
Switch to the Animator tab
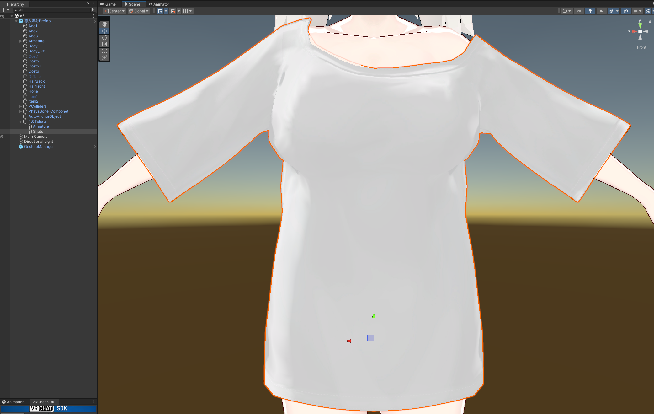coord(159,4)
